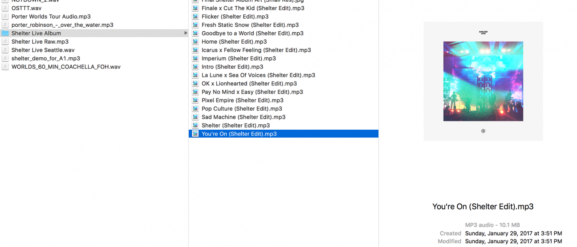Image resolution: width=577 pixels, height=247 pixels.
Task: Click icon of Porter Worlds Tour Audio.mp3
Action: click(5, 16)
